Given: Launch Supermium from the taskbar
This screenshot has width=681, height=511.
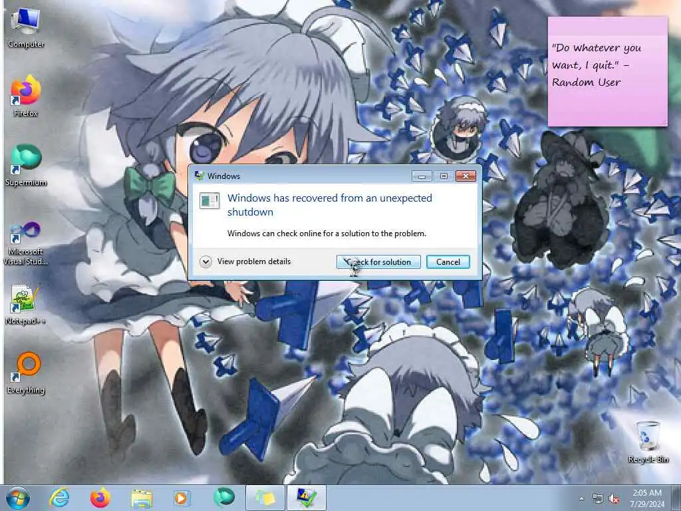Looking at the screenshot, I should click(224, 498).
